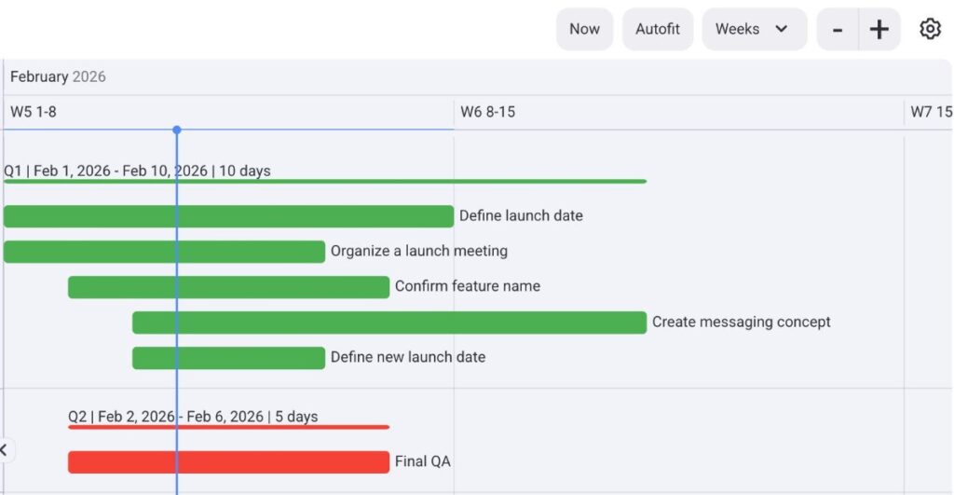Open the Weeks timescale dropdown
954x495 pixels.
point(754,29)
